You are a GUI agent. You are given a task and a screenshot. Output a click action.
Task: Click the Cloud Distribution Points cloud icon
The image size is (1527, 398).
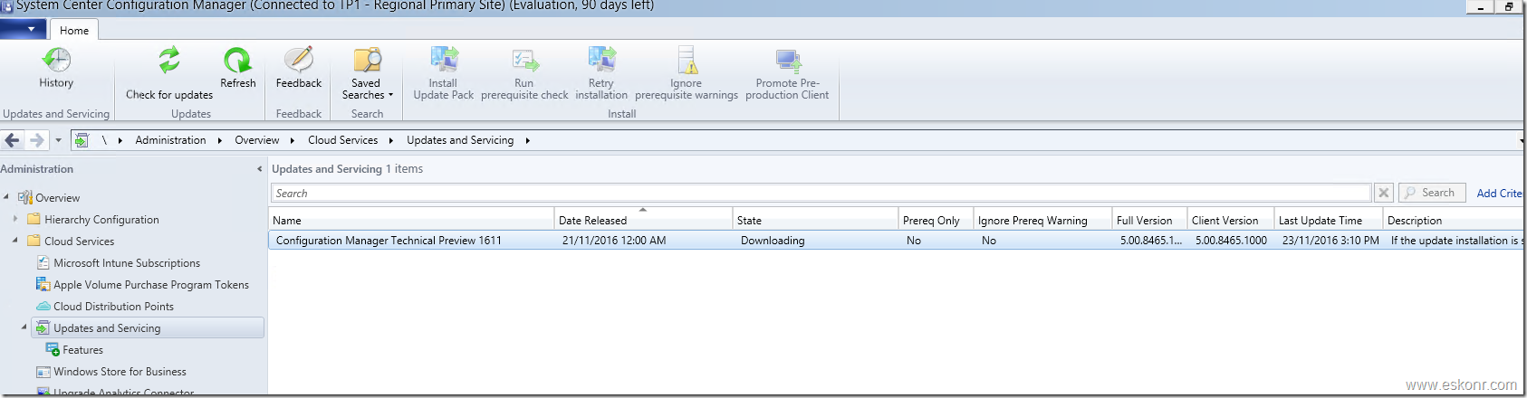(43, 306)
